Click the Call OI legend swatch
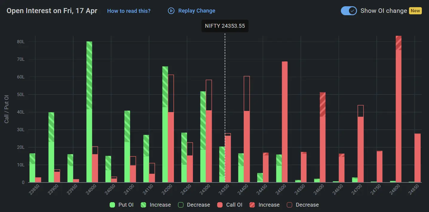The height and width of the screenshot is (212, 429). (220, 205)
